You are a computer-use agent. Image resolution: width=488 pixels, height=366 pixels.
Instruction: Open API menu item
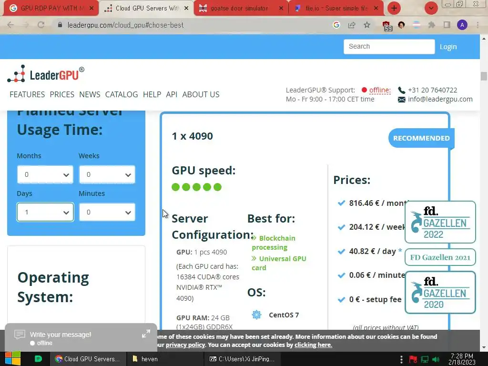(172, 94)
